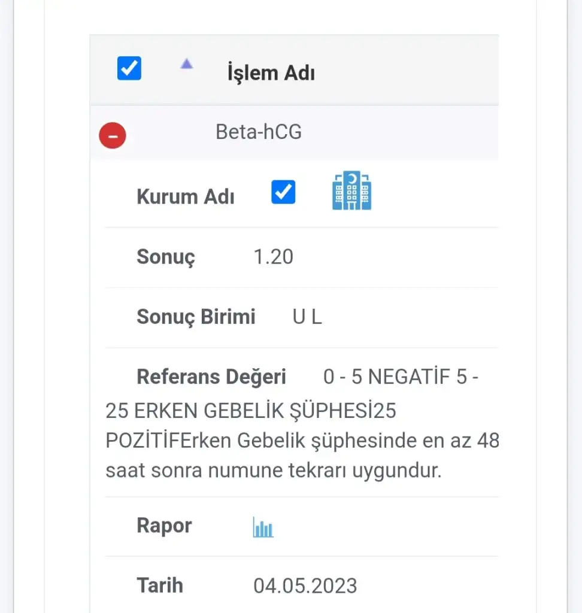Screen dimensions: 582x613
Task: Click the purple sort-ascending triangle
Action: coord(187,64)
